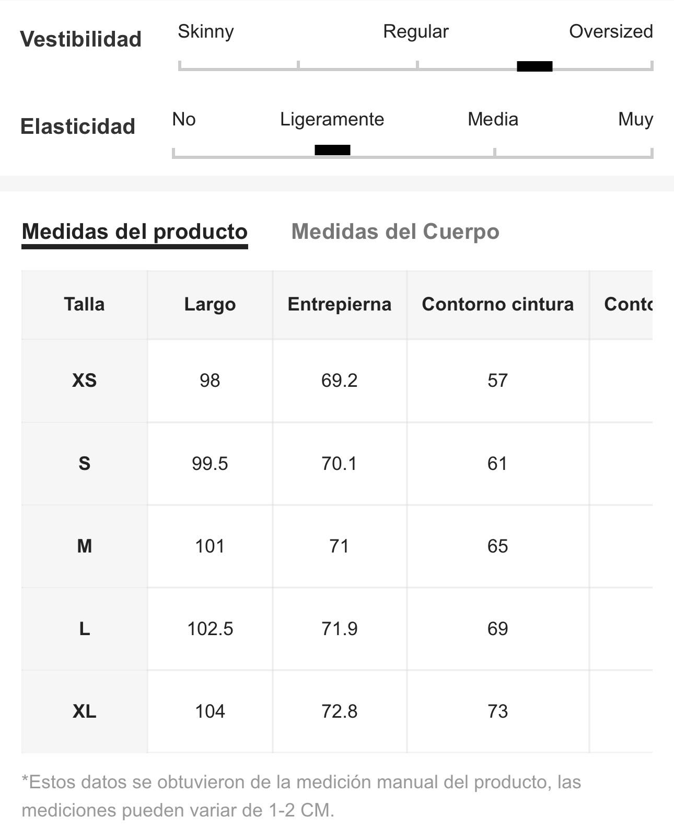Select the Medidas del producto tab
674x828 pixels.
(135, 232)
